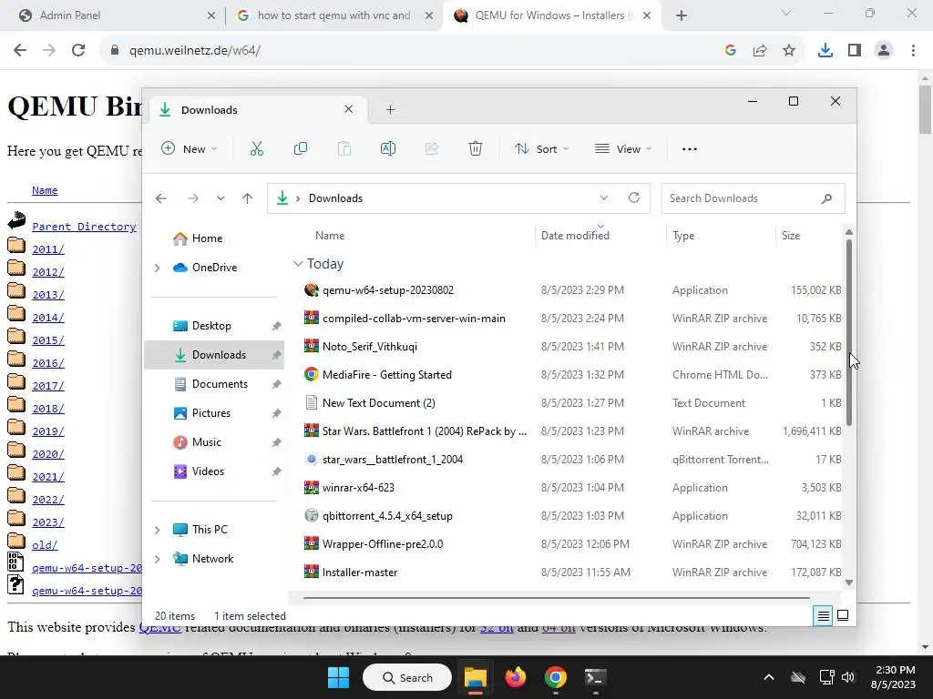Image resolution: width=933 pixels, height=699 pixels.
Task: Open Terminal from the taskbar
Action: [595, 677]
